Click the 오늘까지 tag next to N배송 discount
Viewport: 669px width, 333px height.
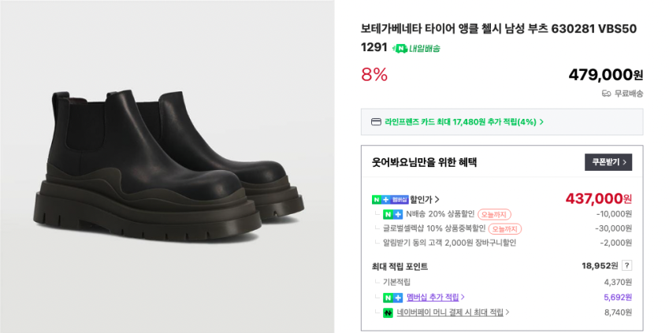coord(494,214)
